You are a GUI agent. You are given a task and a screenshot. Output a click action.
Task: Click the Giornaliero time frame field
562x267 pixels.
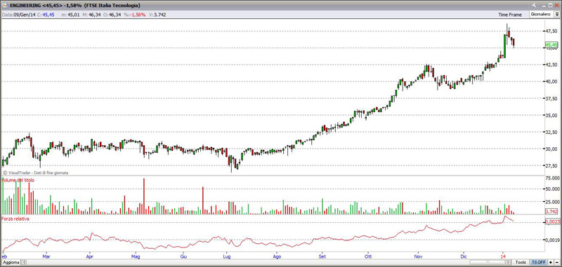pyautogui.click(x=541, y=15)
